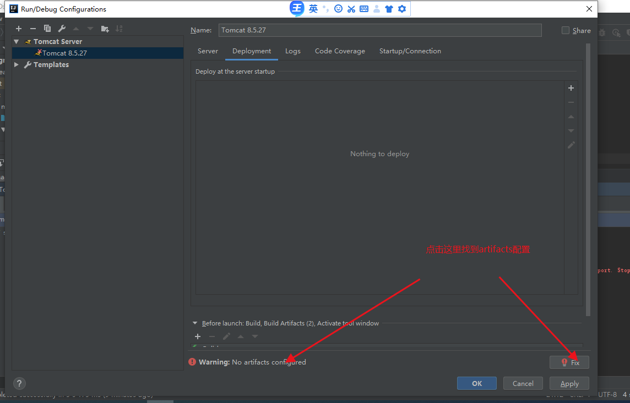
Task: Move deployment item up
Action: coord(571,117)
